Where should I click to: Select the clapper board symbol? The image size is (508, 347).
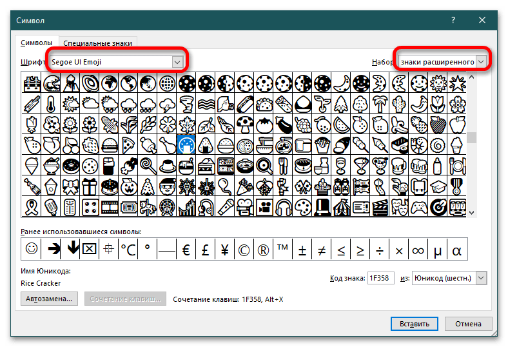pos(380,206)
